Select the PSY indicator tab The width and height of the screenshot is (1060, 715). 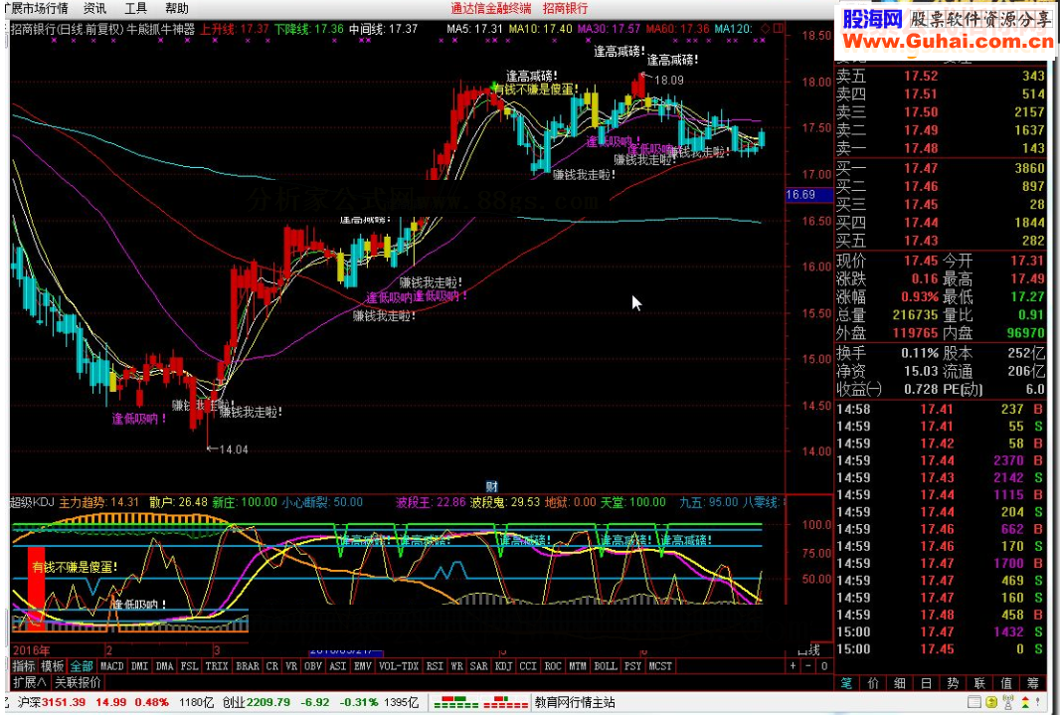tap(632, 666)
